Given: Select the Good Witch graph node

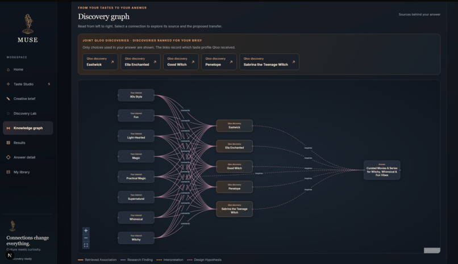Looking at the screenshot, I should [x=235, y=166].
